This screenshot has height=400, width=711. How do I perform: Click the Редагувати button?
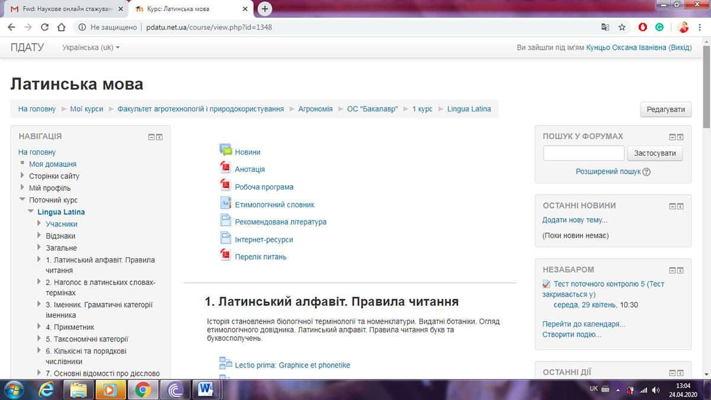click(665, 109)
